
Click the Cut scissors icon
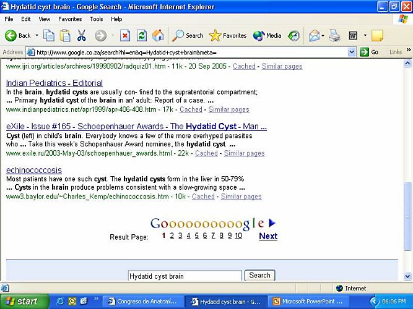click(x=82, y=35)
